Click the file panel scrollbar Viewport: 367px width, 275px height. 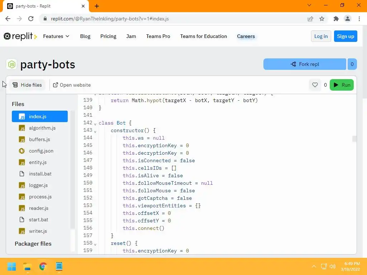pos(72,170)
